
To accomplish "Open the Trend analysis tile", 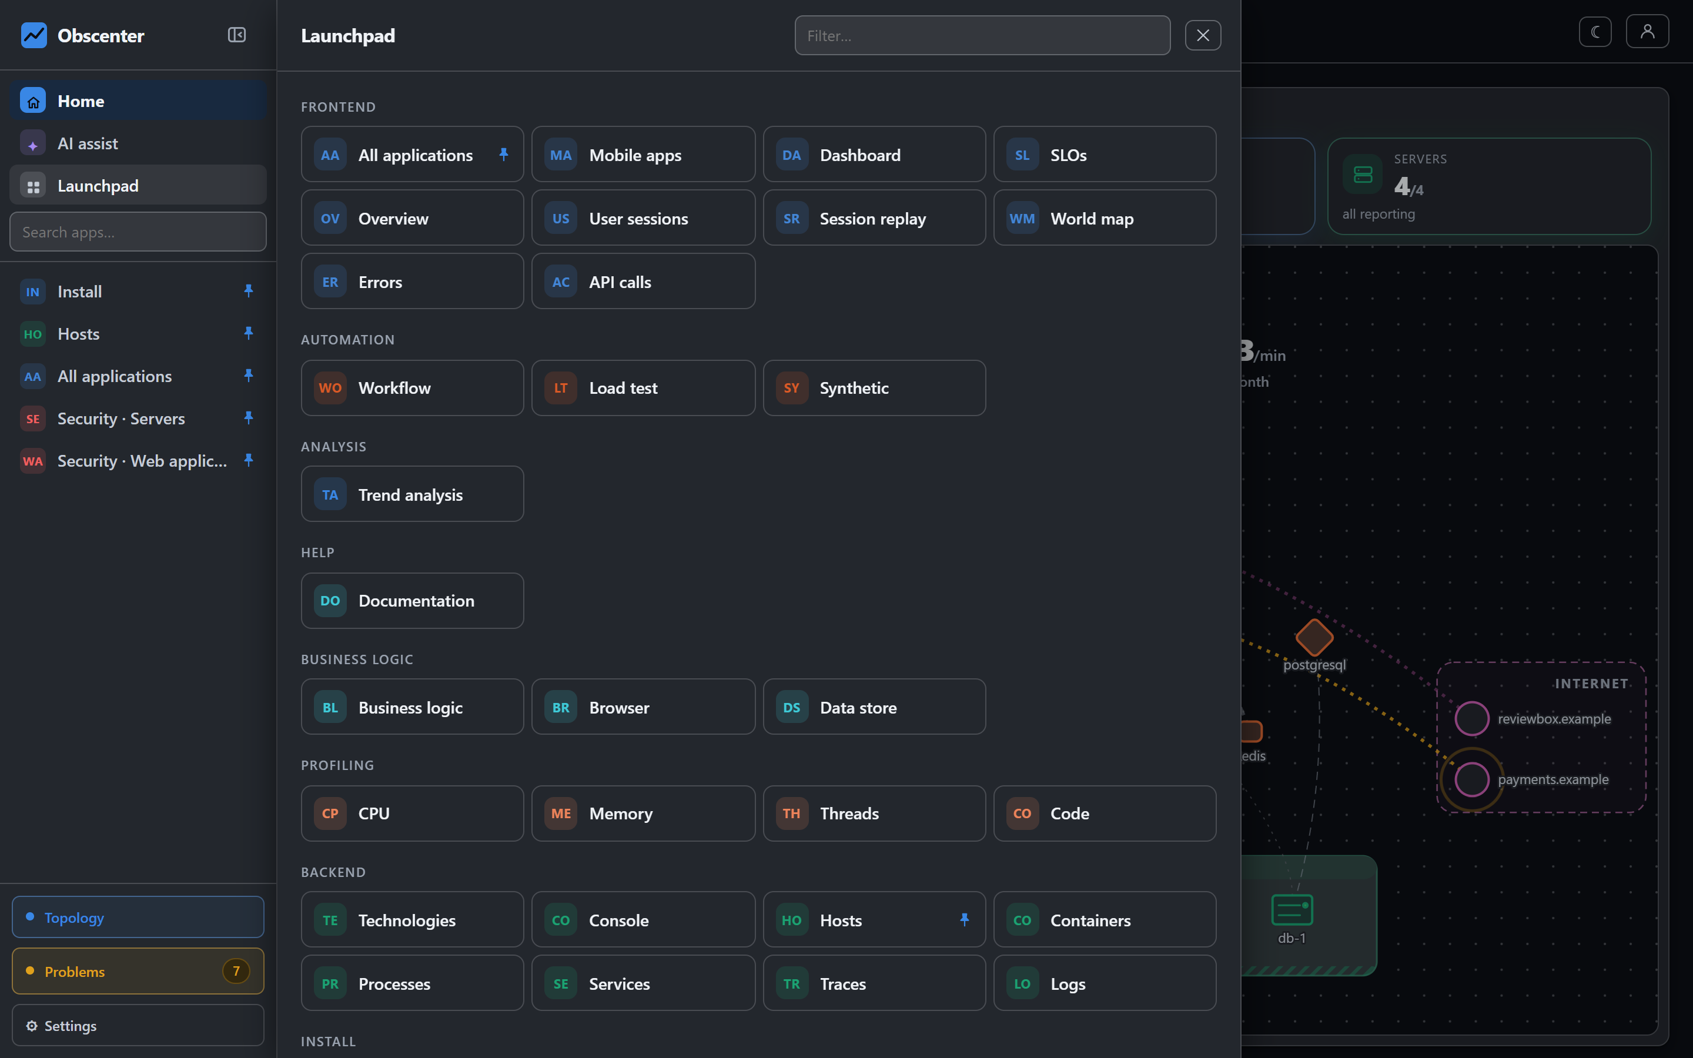I will [x=412, y=494].
